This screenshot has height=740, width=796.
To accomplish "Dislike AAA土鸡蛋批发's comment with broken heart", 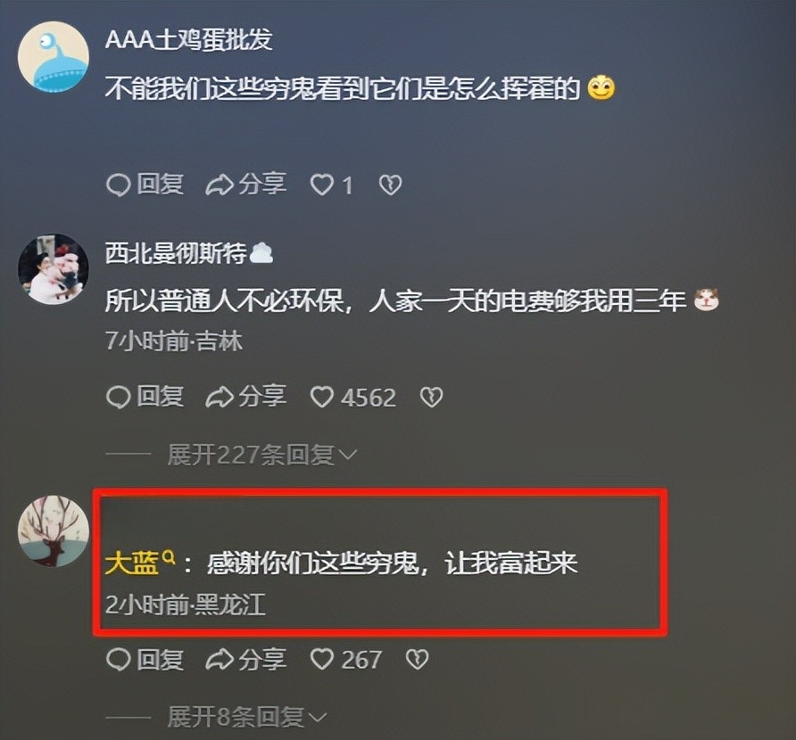I will tap(390, 185).
